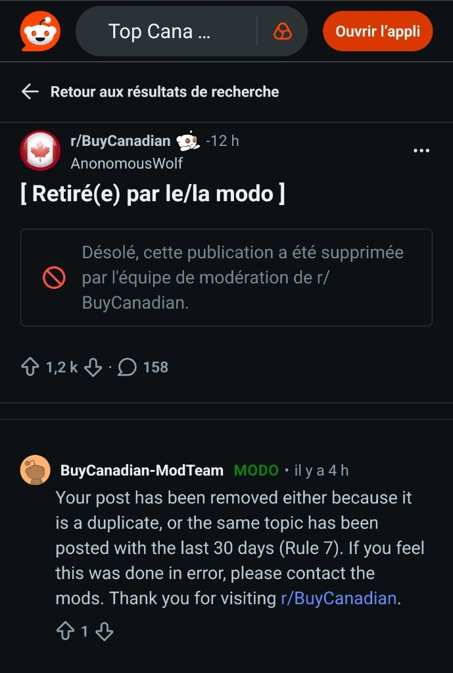Open the r/BuyCanadian subreddit name link
The image size is (453, 673).
pos(120,141)
